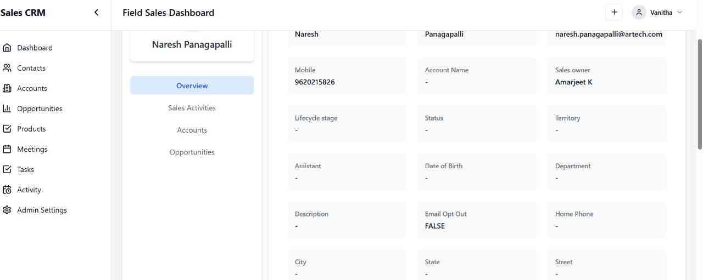Click the Products checkbox icon
The height and width of the screenshot is (280, 703).
(x=7, y=129)
